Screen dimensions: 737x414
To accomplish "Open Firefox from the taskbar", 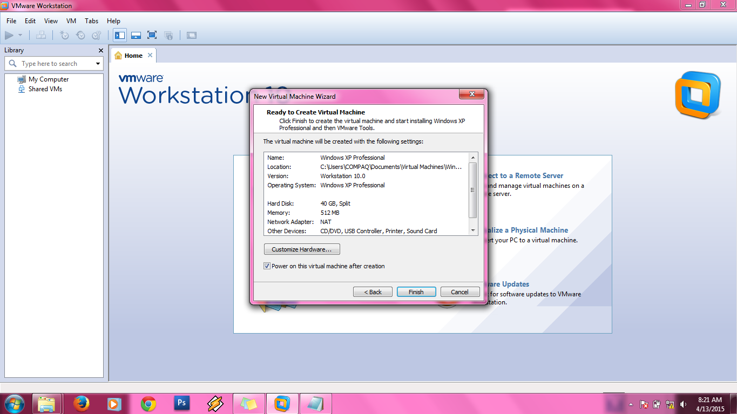I will tap(81, 404).
